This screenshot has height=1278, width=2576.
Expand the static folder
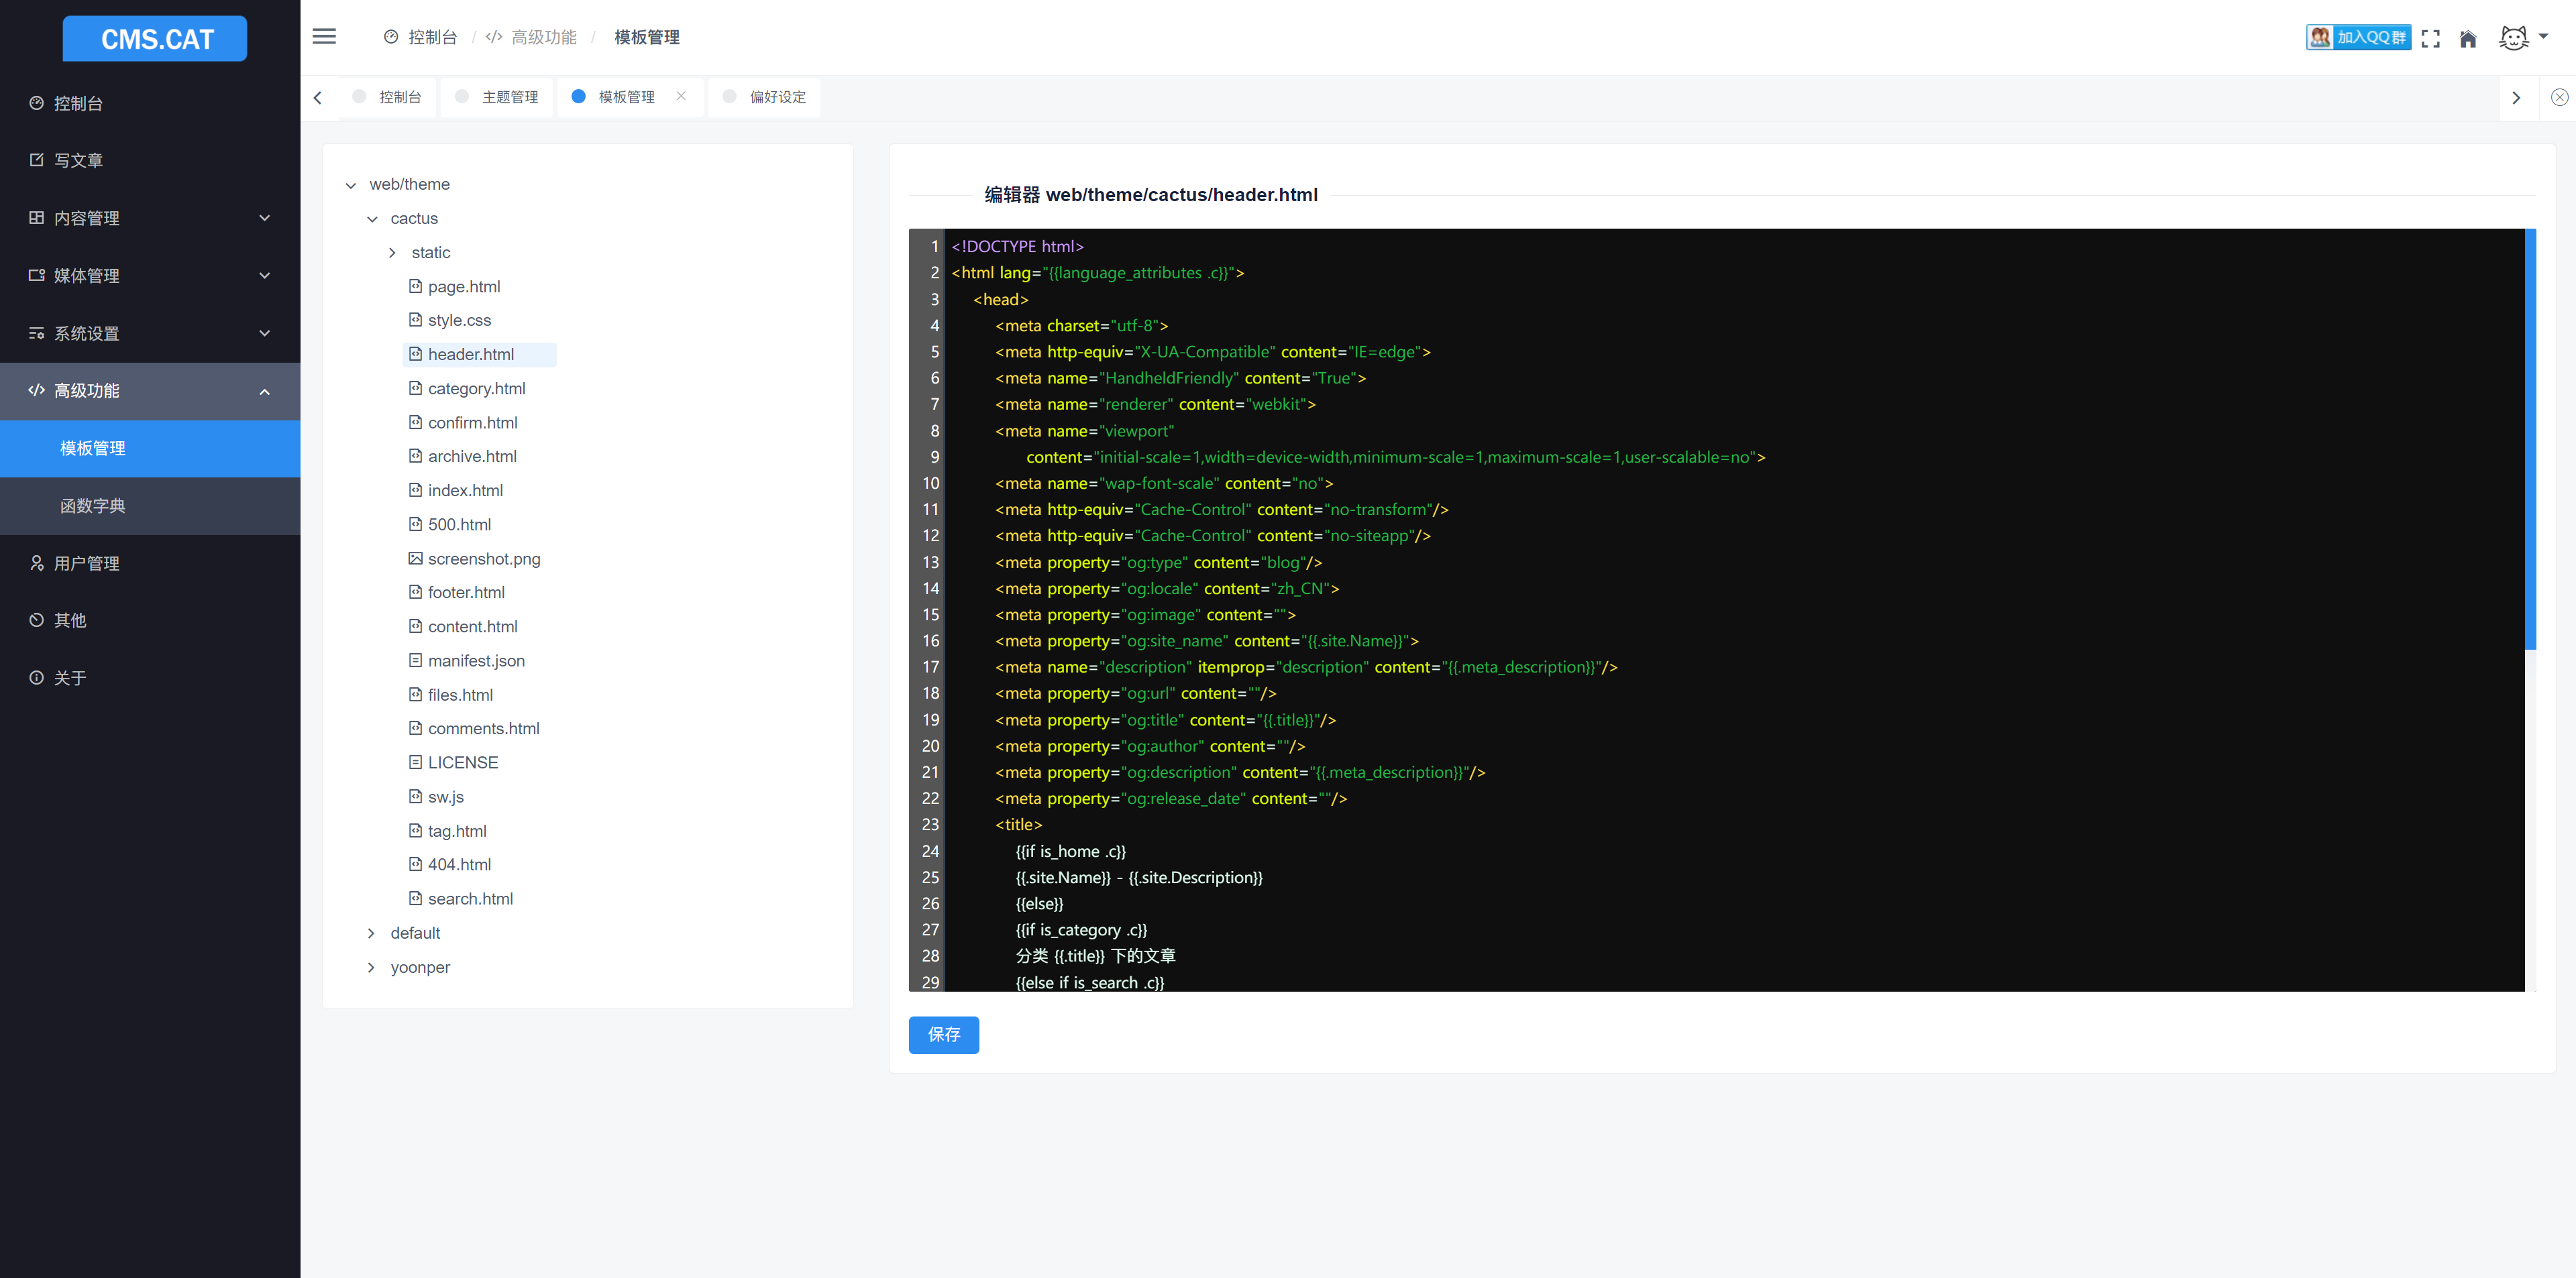(x=393, y=253)
